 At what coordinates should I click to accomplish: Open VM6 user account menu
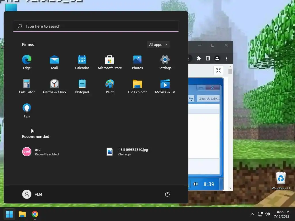pos(32,194)
